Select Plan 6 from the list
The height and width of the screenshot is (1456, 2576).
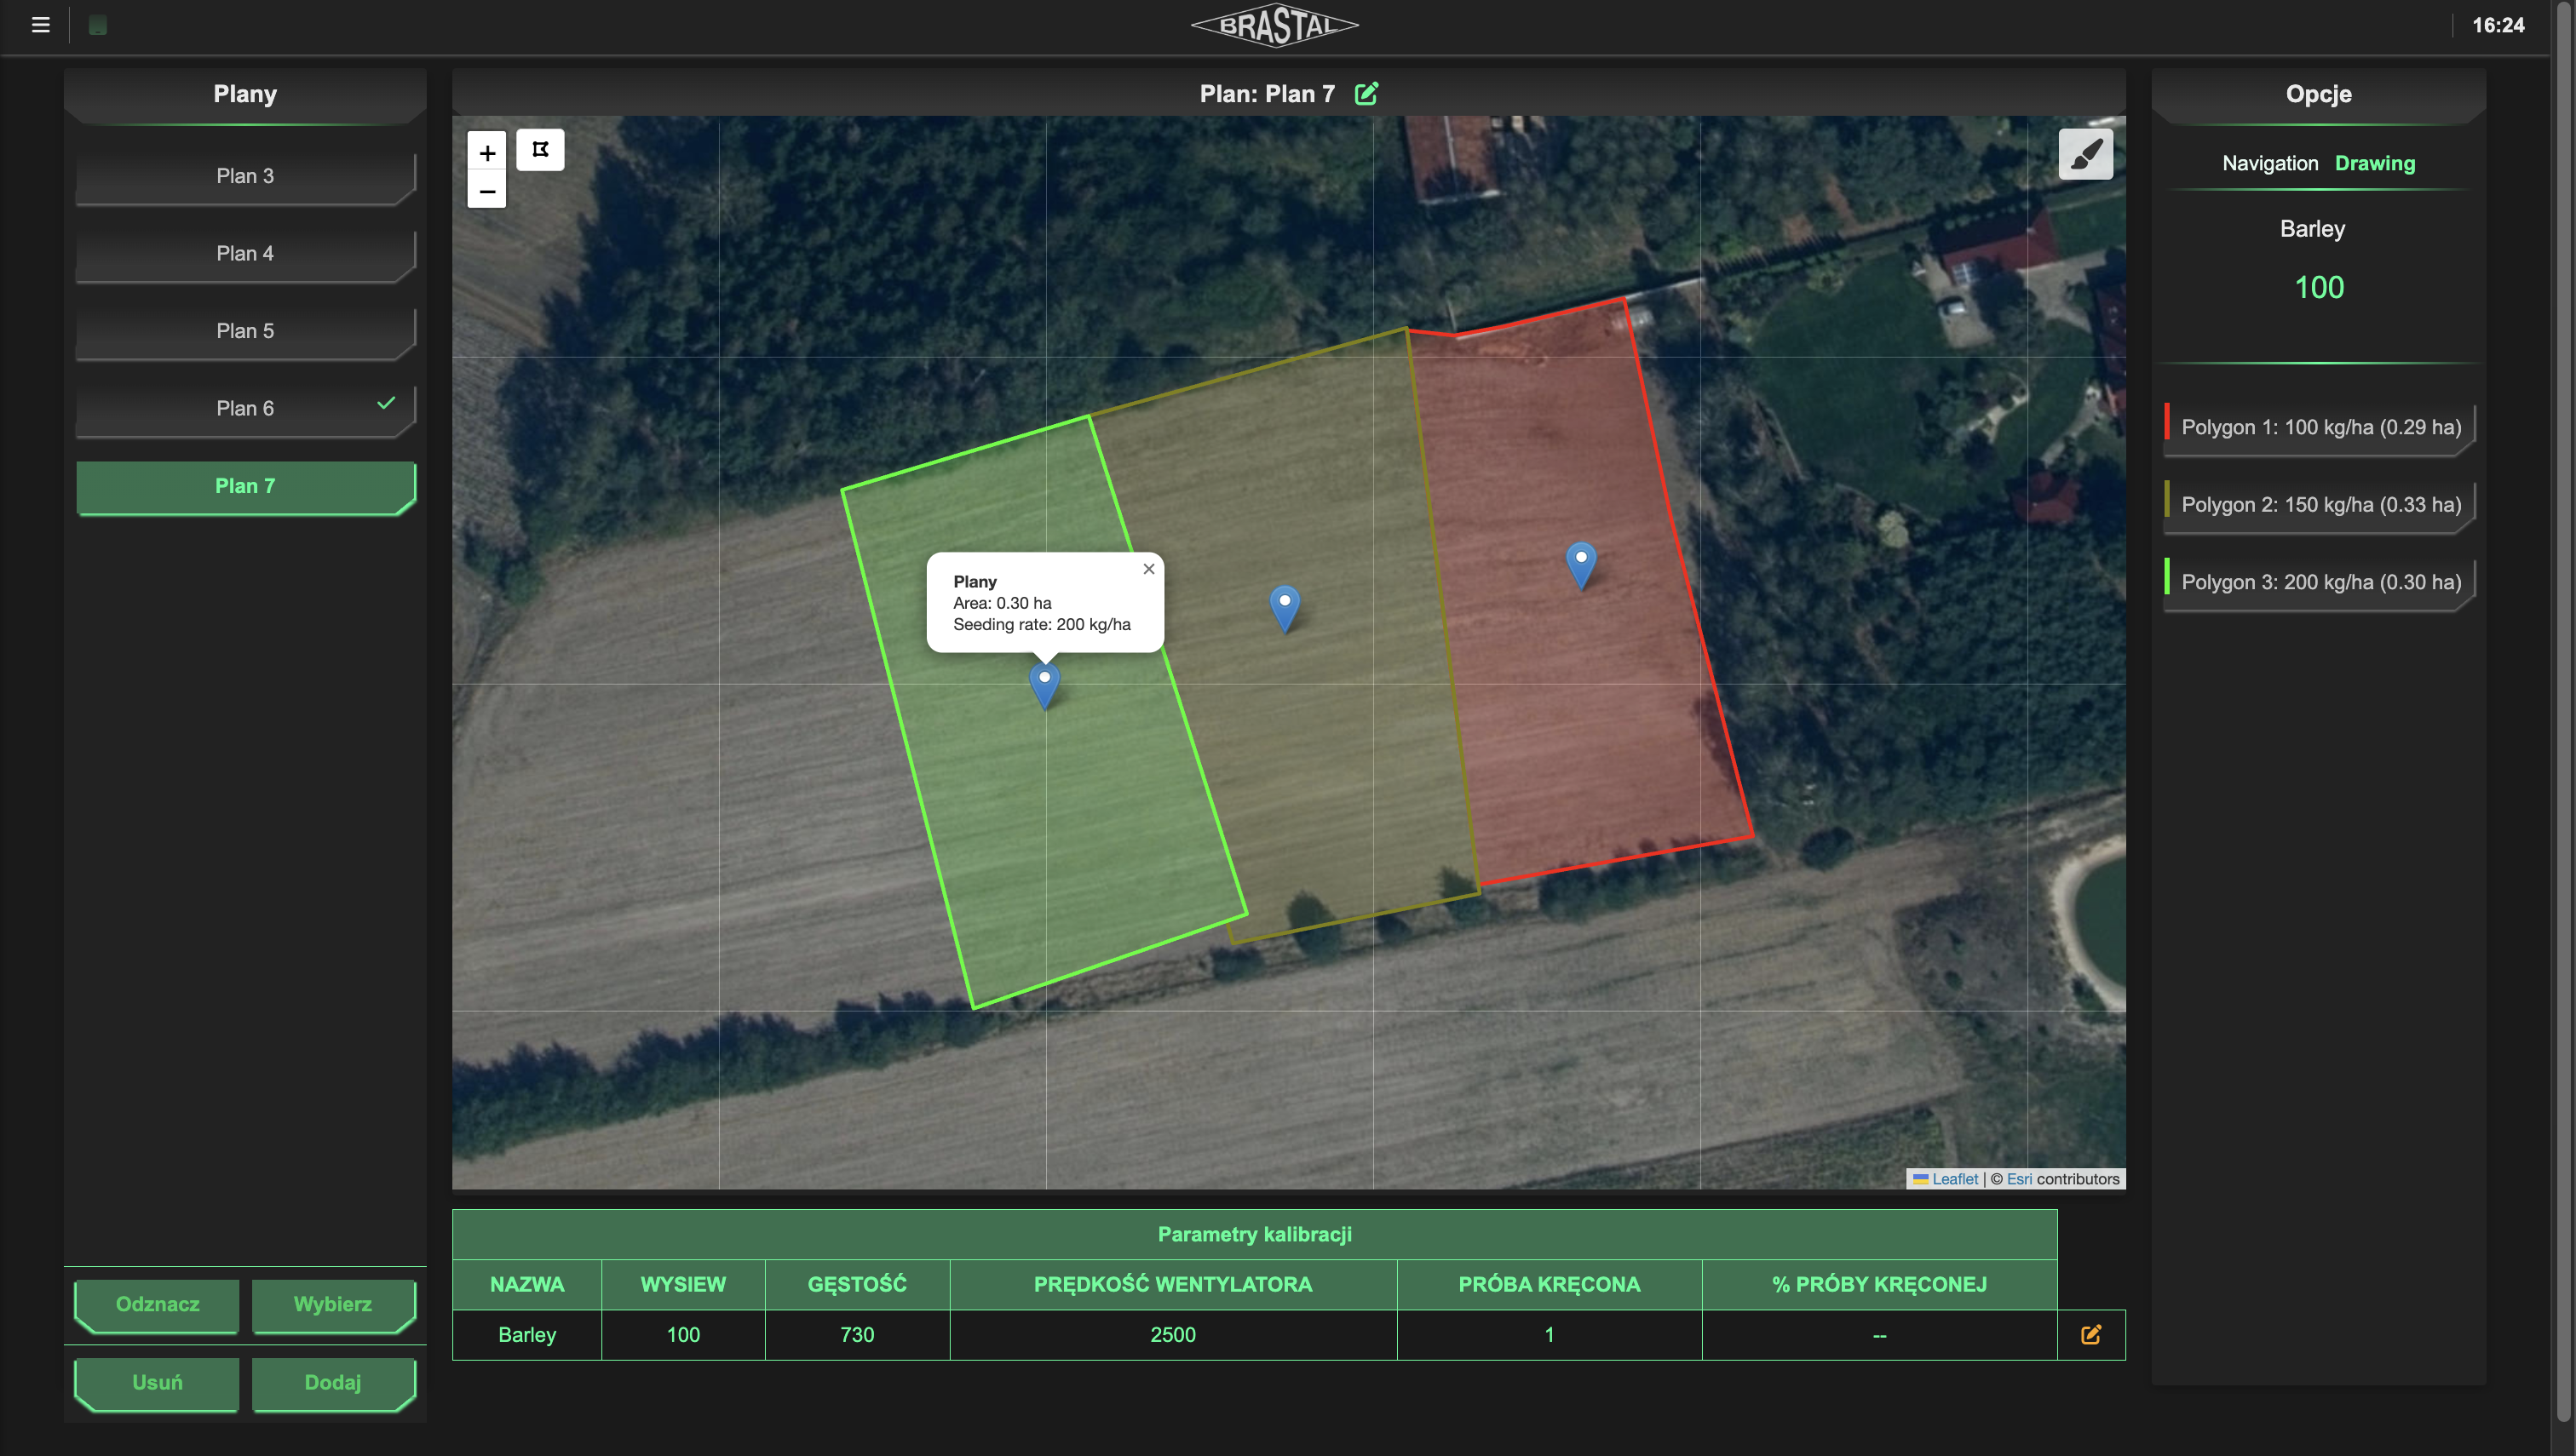click(245, 408)
